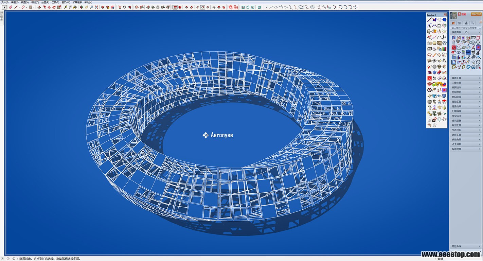This screenshot has width=483, height=261.
Task: Click the red brick wall icon in Toolbar 1
Action: (x=429, y=78)
